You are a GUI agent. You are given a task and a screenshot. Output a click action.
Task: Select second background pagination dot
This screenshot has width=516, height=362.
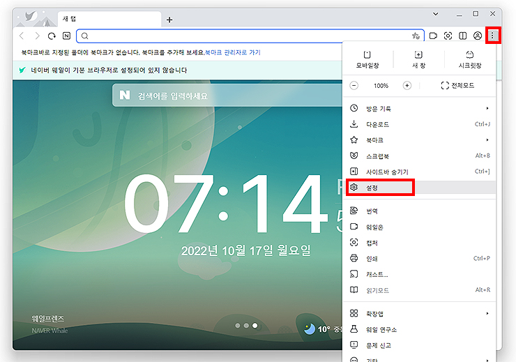(x=246, y=326)
